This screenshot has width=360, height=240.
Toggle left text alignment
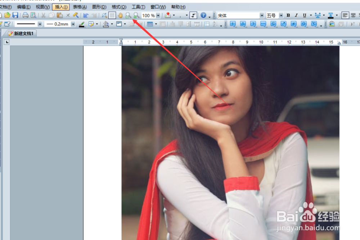tap(345, 15)
